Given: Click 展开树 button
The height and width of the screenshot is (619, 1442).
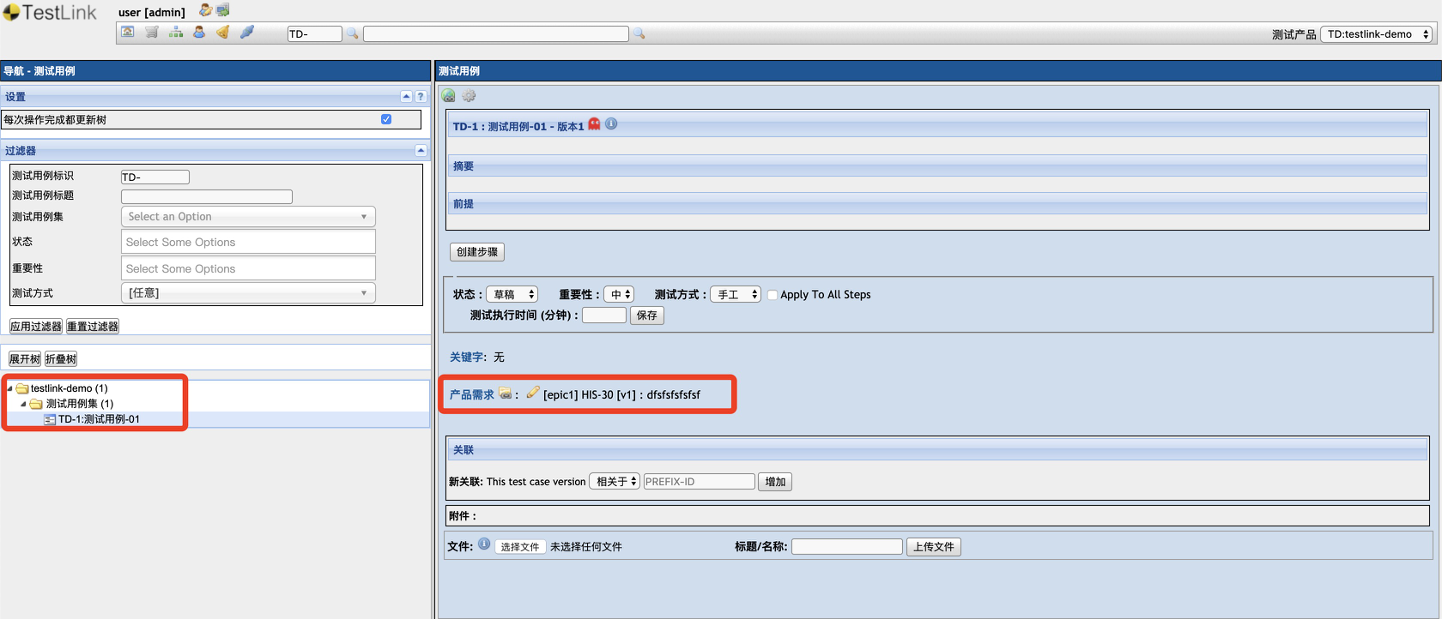Looking at the screenshot, I should [x=25, y=359].
